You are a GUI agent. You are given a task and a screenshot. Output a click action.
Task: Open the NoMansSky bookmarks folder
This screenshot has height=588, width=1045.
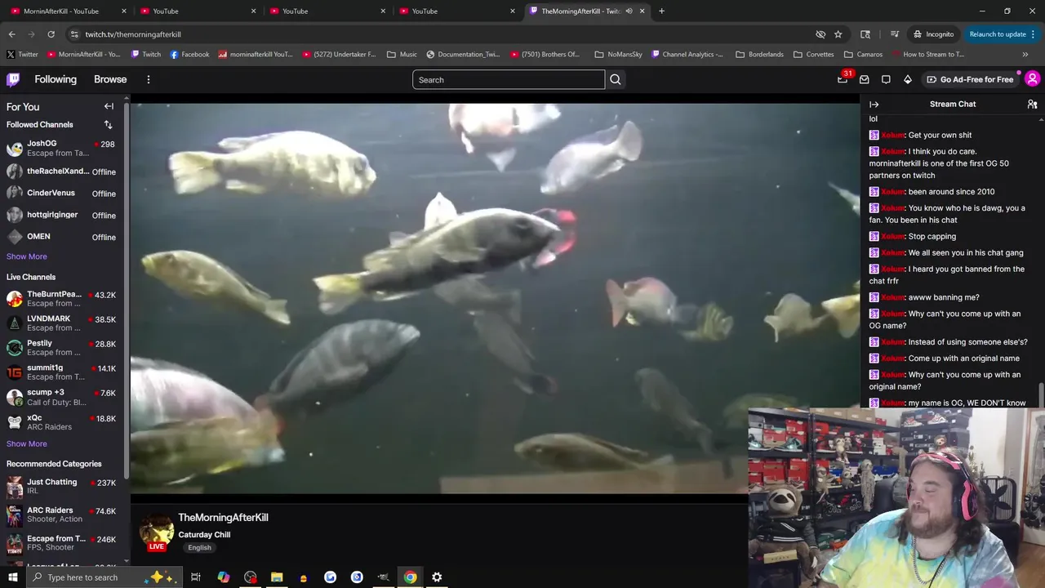[x=618, y=54]
